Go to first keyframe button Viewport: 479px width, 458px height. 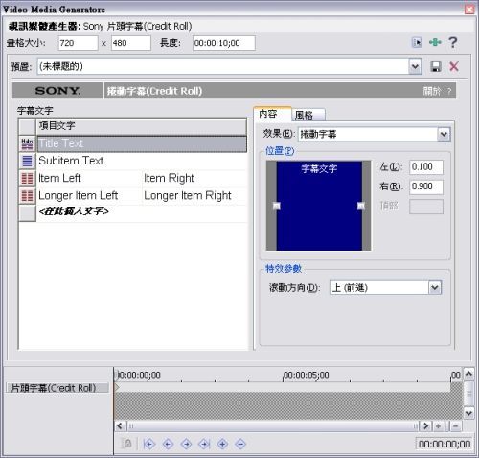click(x=149, y=444)
